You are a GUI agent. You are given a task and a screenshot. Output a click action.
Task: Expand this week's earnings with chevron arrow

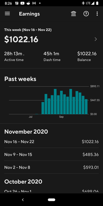(96, 39)
